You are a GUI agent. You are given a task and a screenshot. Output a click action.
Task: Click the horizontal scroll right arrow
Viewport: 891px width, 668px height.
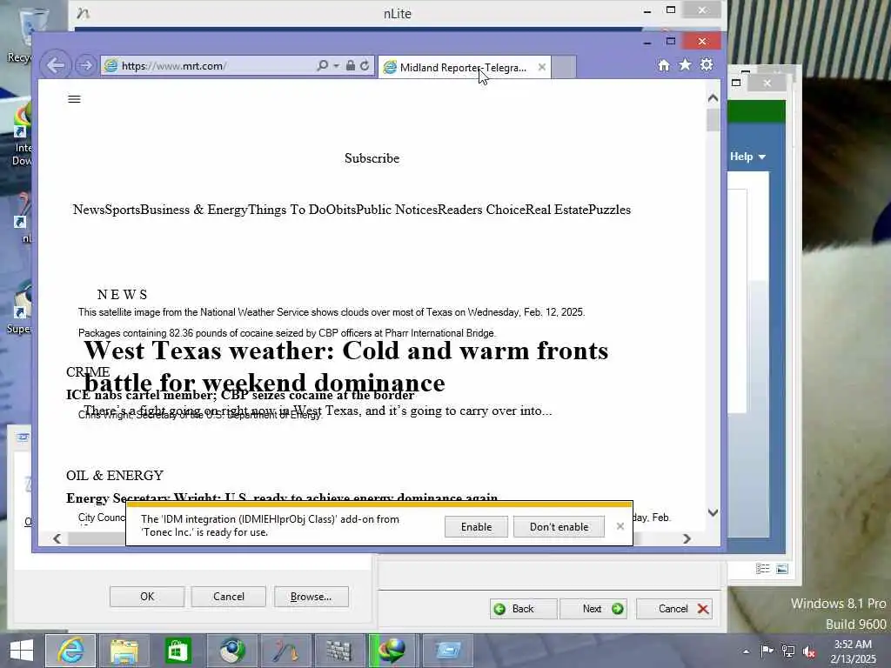(x=687, y=538)
